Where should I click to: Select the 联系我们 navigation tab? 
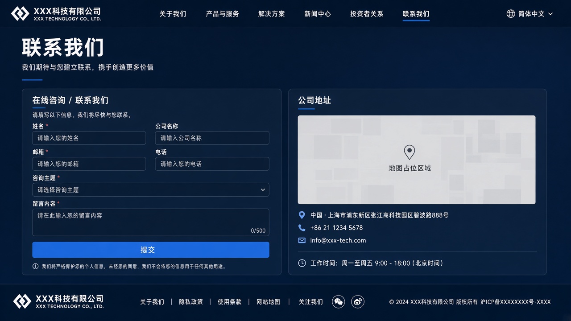click(x=416, y=14)
